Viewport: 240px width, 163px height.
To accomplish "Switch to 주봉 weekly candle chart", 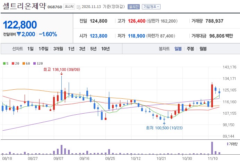I will pyautogui.click(x=190, y=49).
